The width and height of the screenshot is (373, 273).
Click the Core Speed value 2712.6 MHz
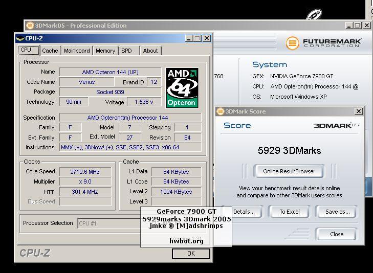tap(85, 172)
